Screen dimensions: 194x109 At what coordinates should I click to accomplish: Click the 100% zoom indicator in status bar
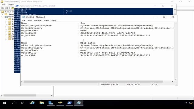point(154,84)
